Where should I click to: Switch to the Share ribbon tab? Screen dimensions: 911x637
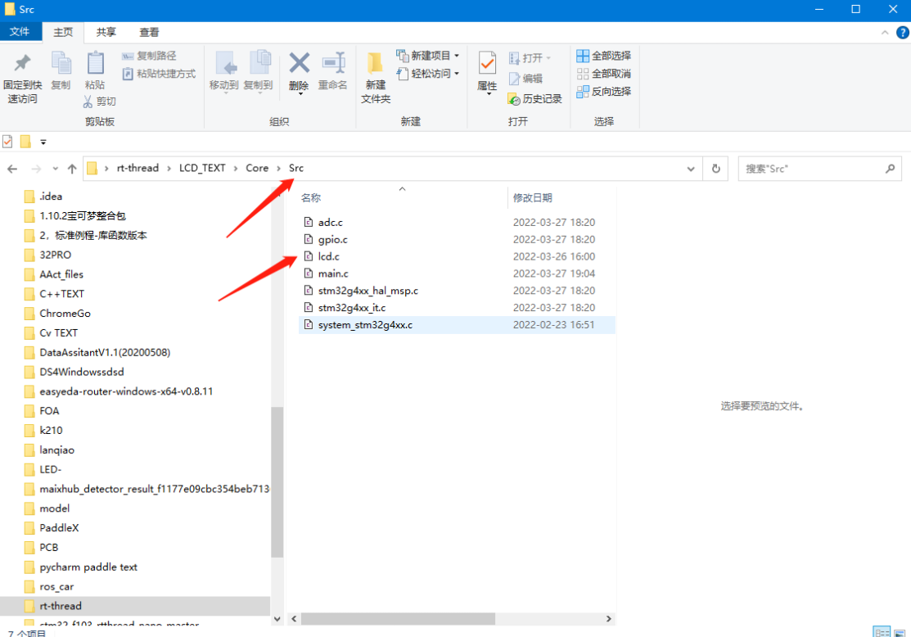[x=106, y=32]
